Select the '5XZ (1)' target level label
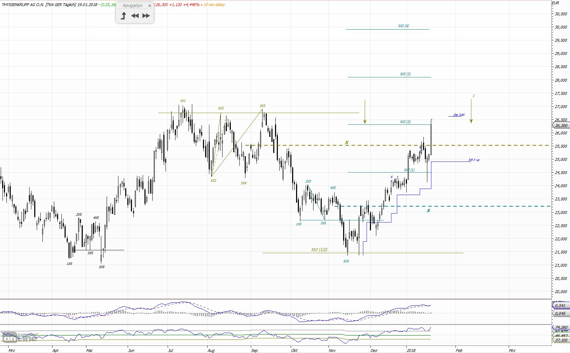The width and height of the screenshot is (570, 353). point(409,170)
